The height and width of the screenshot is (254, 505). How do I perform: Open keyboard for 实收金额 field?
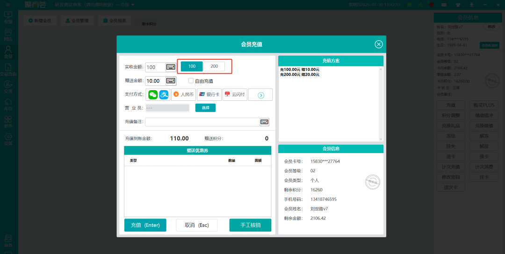pyautogui.click(x=171, y=67)
